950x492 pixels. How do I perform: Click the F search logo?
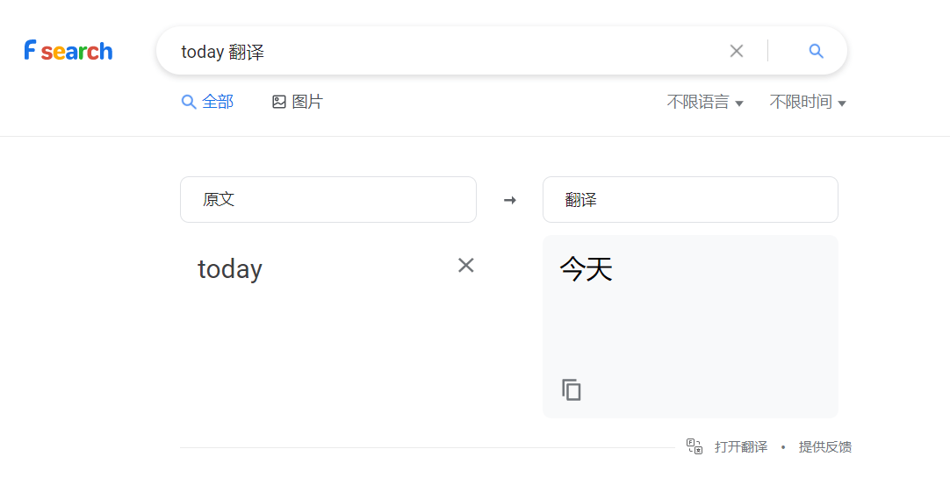(68, 51)
